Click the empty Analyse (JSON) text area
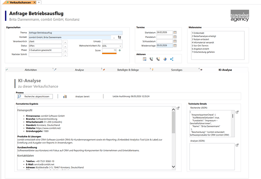Image resolution: width=261 pixels, height=179 pixels. click(212, 157)
